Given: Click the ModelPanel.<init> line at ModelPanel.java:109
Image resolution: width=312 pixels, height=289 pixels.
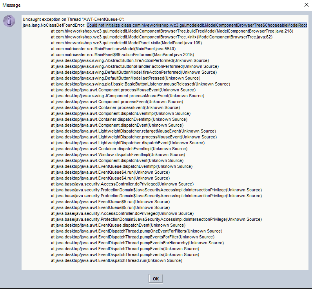Looking at the screenshot, I should (126, 43).
